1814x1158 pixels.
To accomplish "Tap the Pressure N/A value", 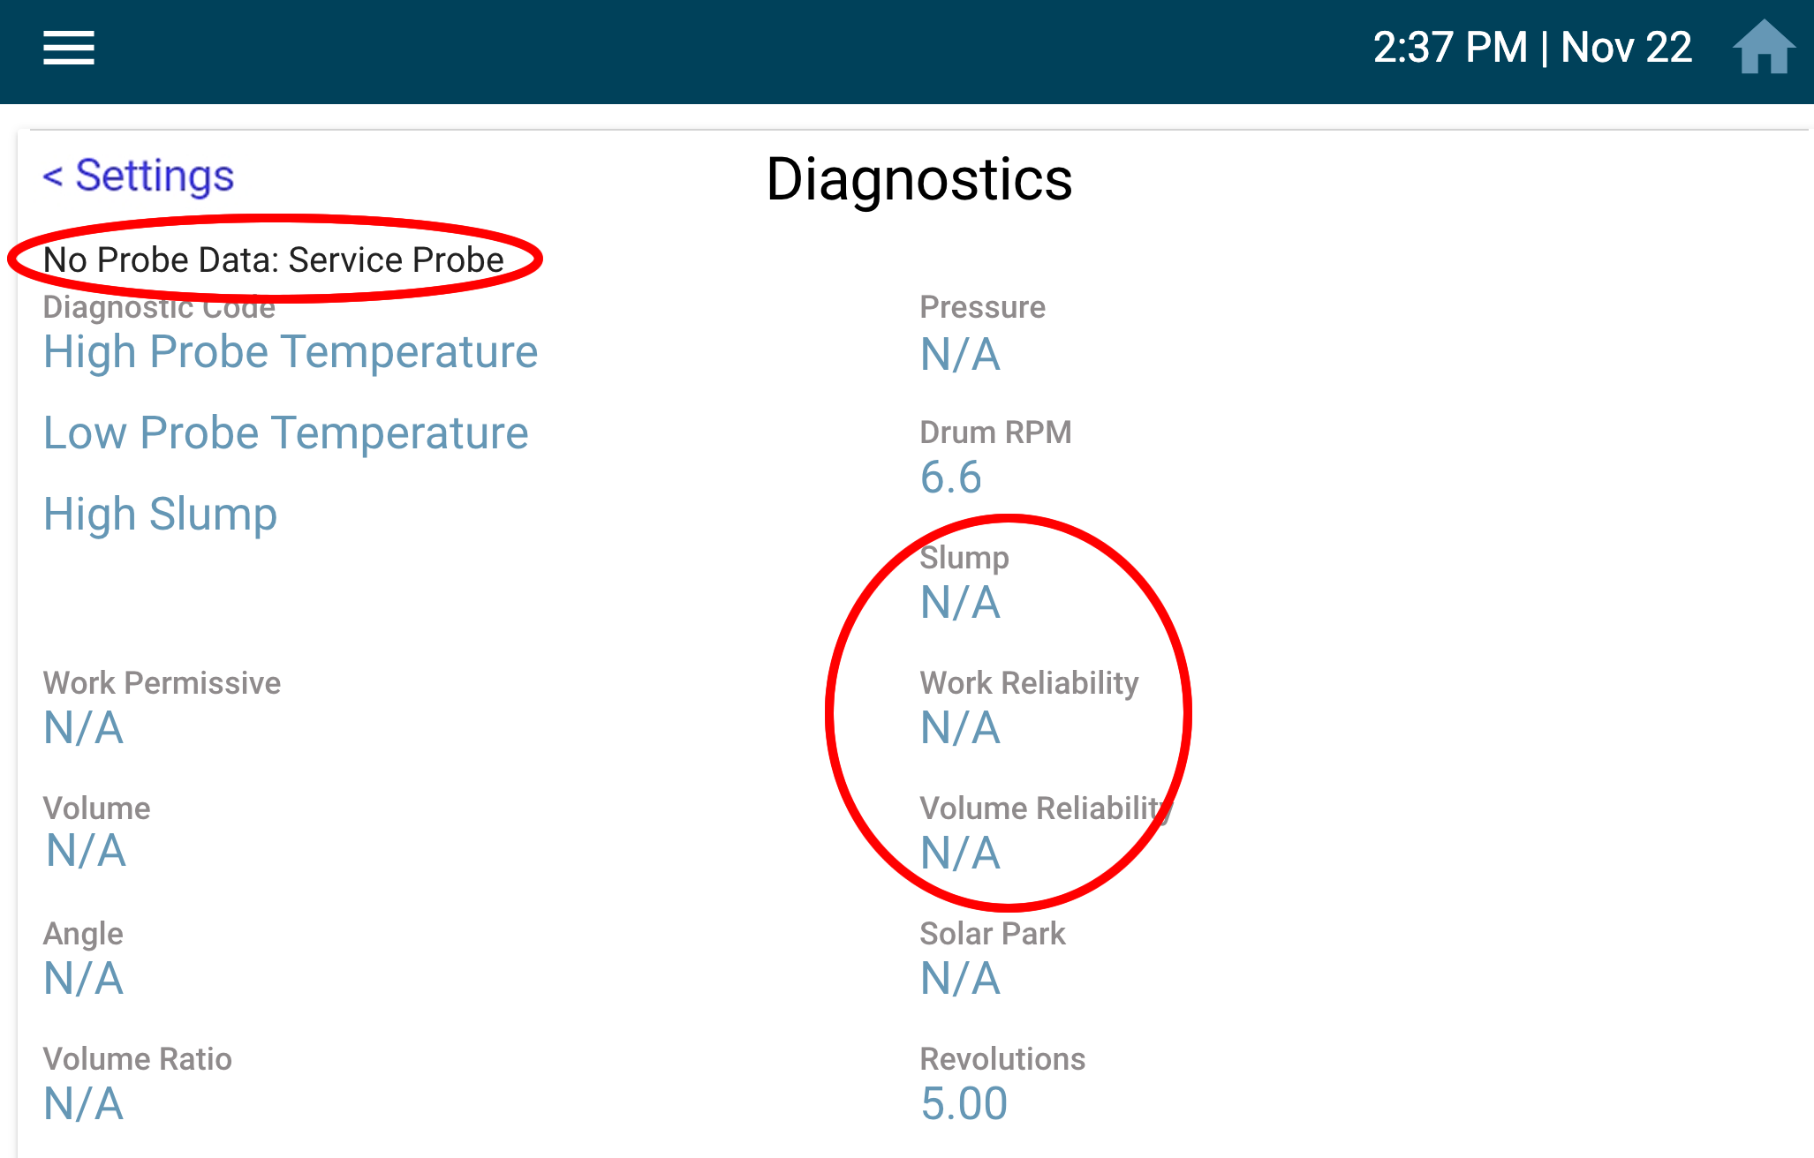I will 960,355.
